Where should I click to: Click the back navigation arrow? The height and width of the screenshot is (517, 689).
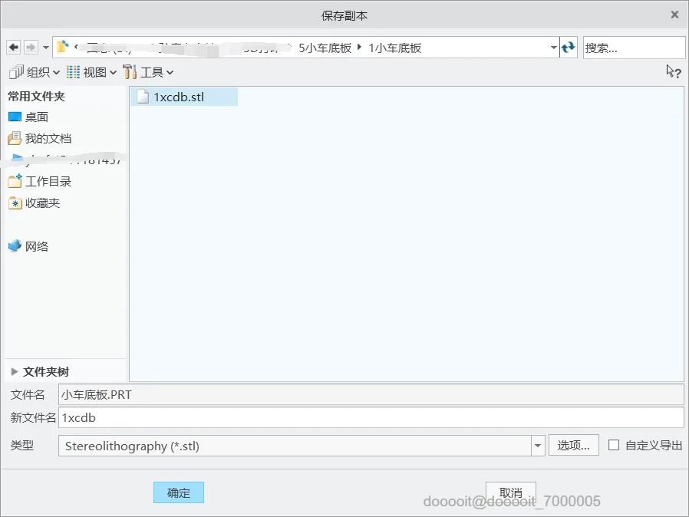click(x=13, y=47)
